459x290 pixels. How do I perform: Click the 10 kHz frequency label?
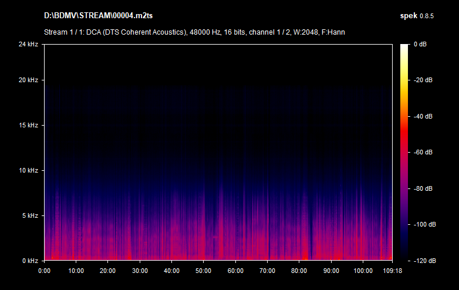coord(28,170)
